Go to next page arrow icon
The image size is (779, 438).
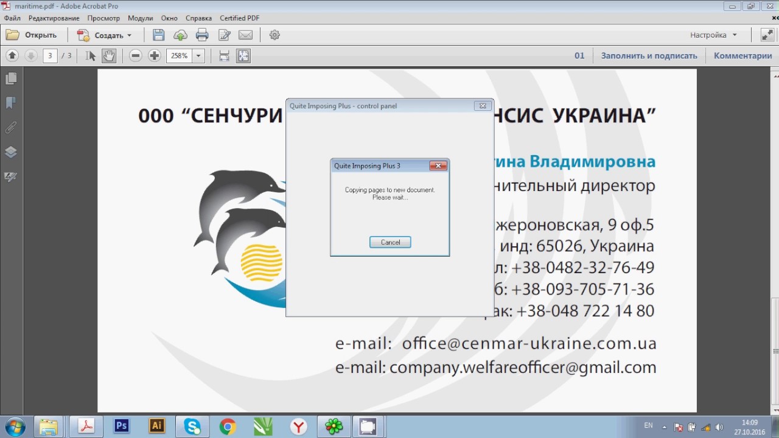click(x=30, y=55)
